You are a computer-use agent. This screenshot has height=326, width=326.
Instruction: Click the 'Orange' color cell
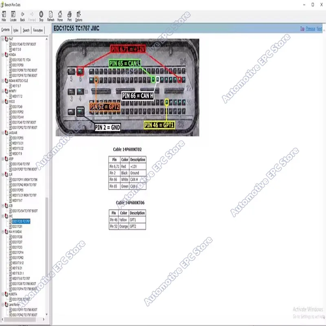[x=123, y=227]
